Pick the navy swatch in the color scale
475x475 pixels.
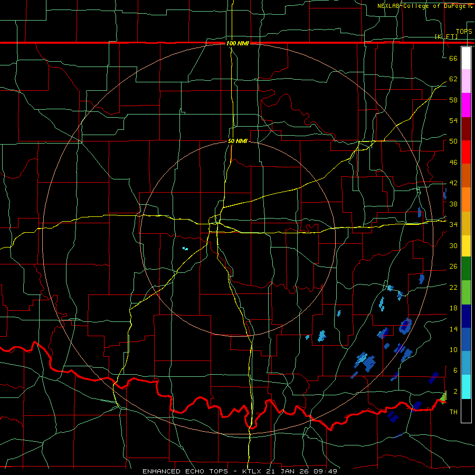tap(466, 316)
